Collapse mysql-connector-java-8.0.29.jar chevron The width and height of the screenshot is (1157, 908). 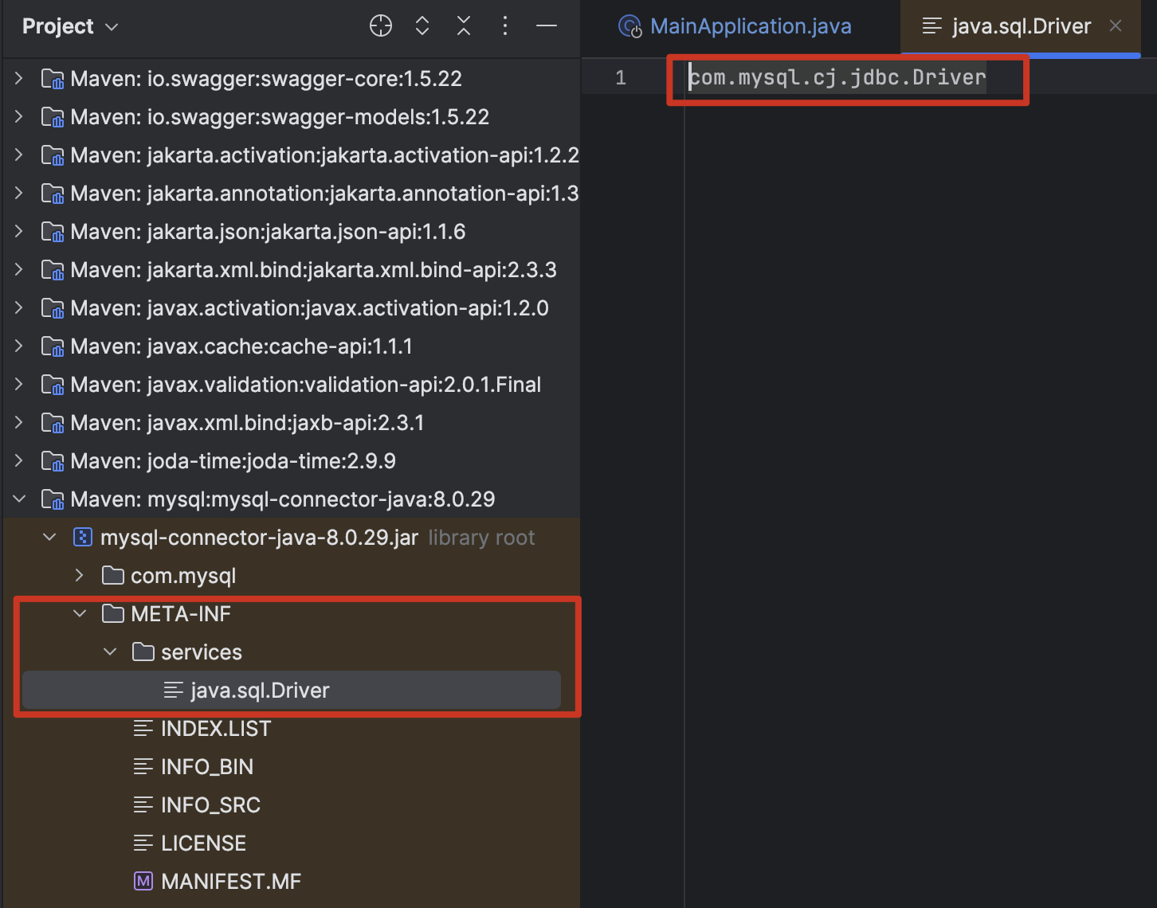(x=49, y=537)
